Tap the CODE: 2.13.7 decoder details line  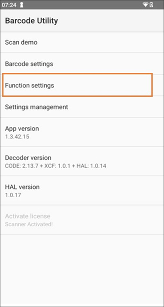[55, 166]
